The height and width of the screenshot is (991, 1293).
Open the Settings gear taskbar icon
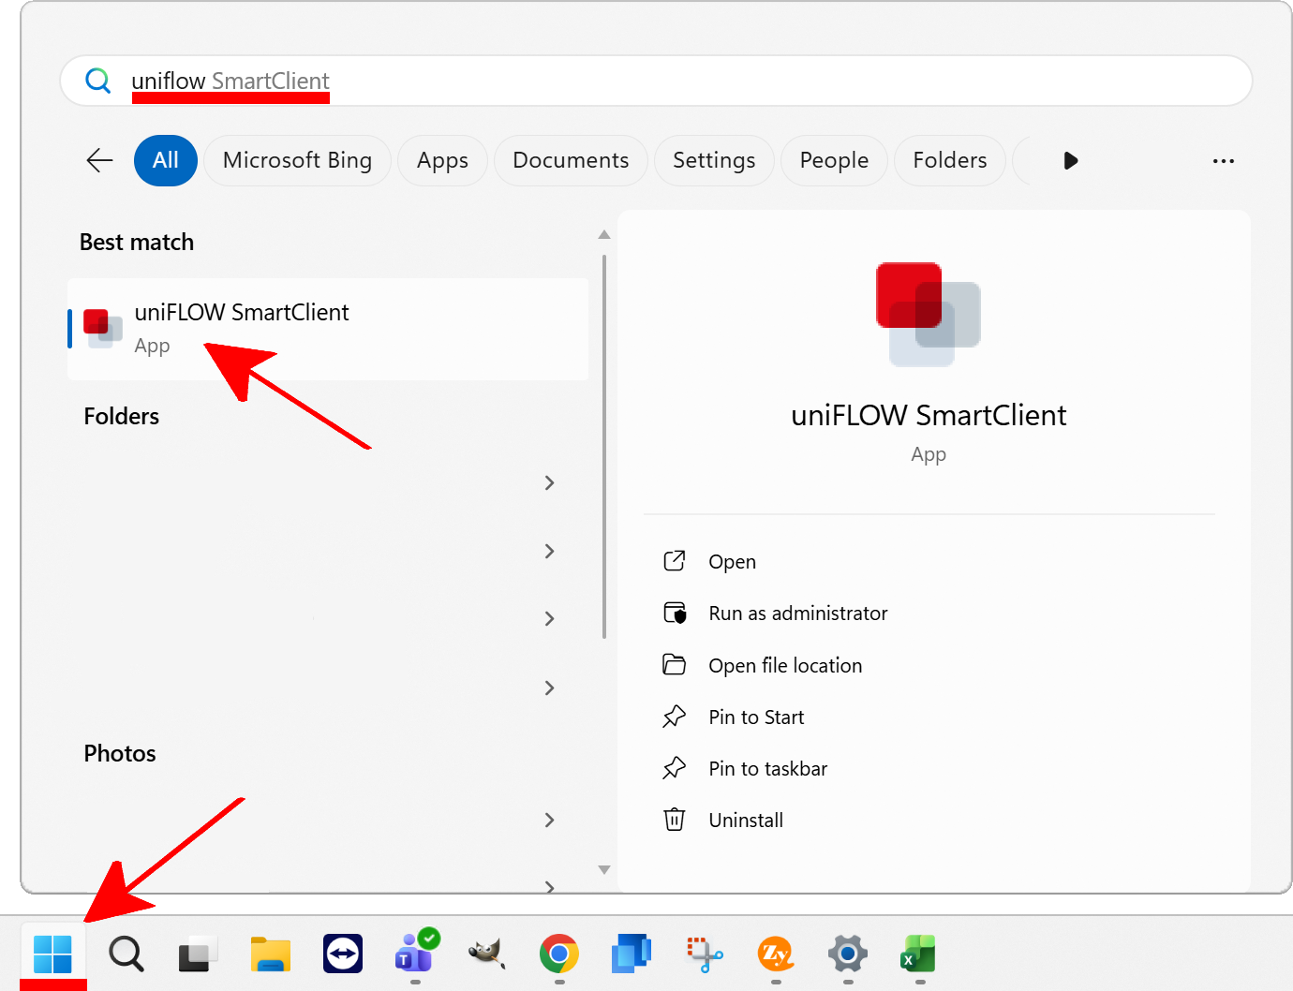[848, 954]
